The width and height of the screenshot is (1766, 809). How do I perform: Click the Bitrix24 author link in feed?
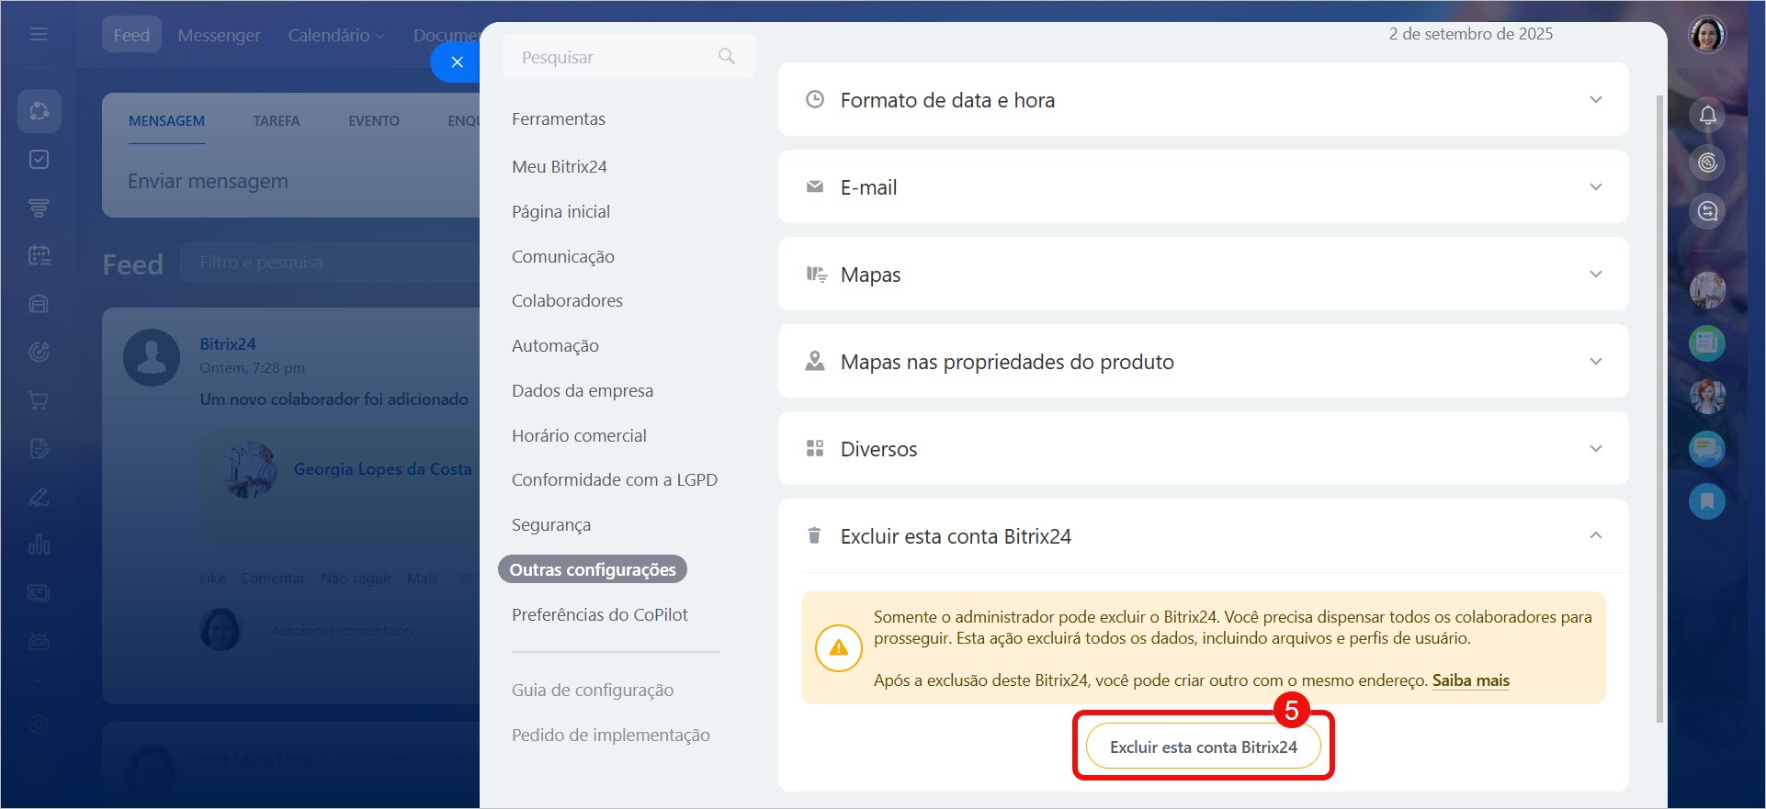(228, 343)
